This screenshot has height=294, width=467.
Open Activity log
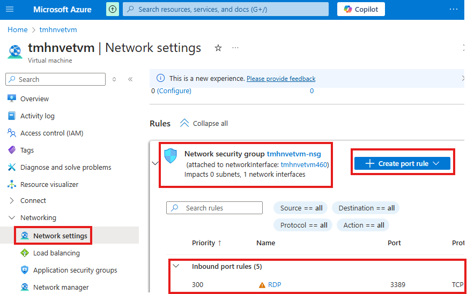(x=37, y=116)
